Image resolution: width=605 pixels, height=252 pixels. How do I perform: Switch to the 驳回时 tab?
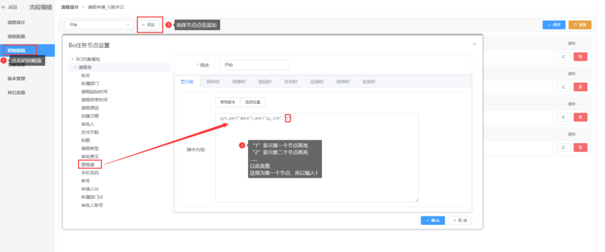tap(265, 82)
